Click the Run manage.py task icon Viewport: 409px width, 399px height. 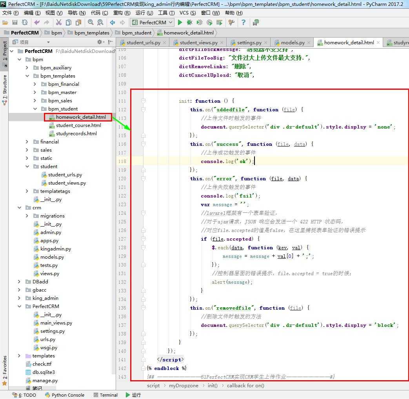[219, 23]
